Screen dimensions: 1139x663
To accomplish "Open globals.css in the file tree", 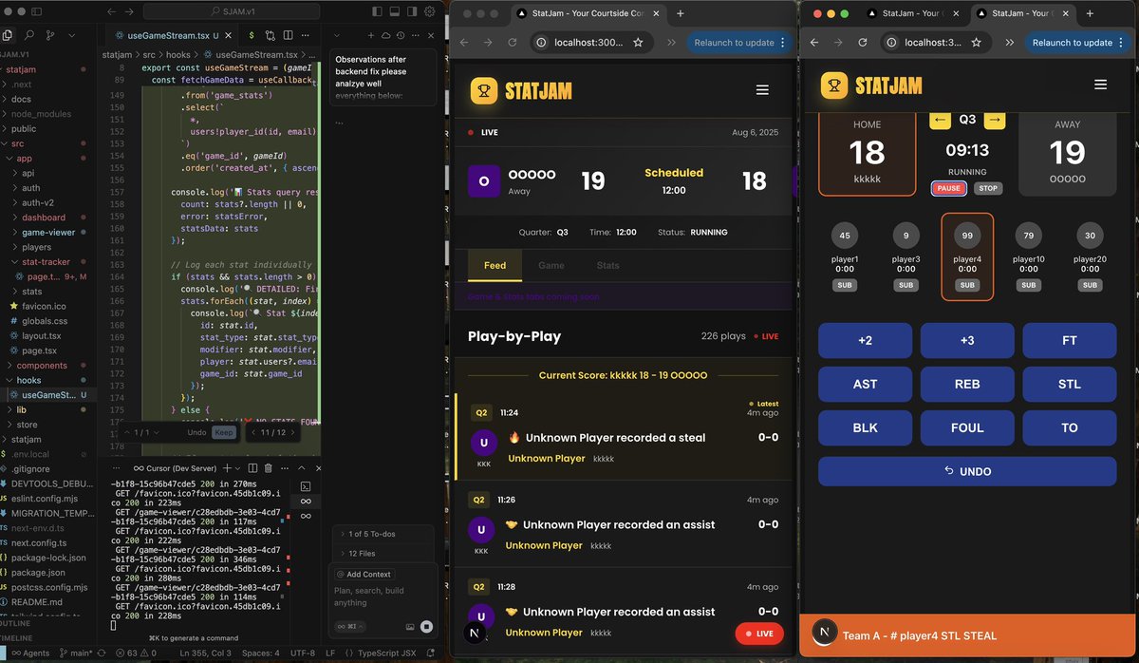I will [45, 321].
